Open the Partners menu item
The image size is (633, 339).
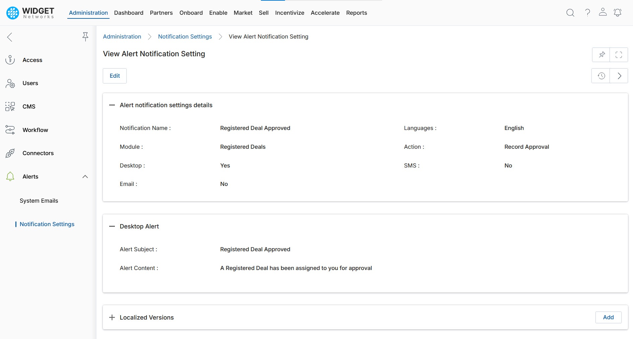161,13
